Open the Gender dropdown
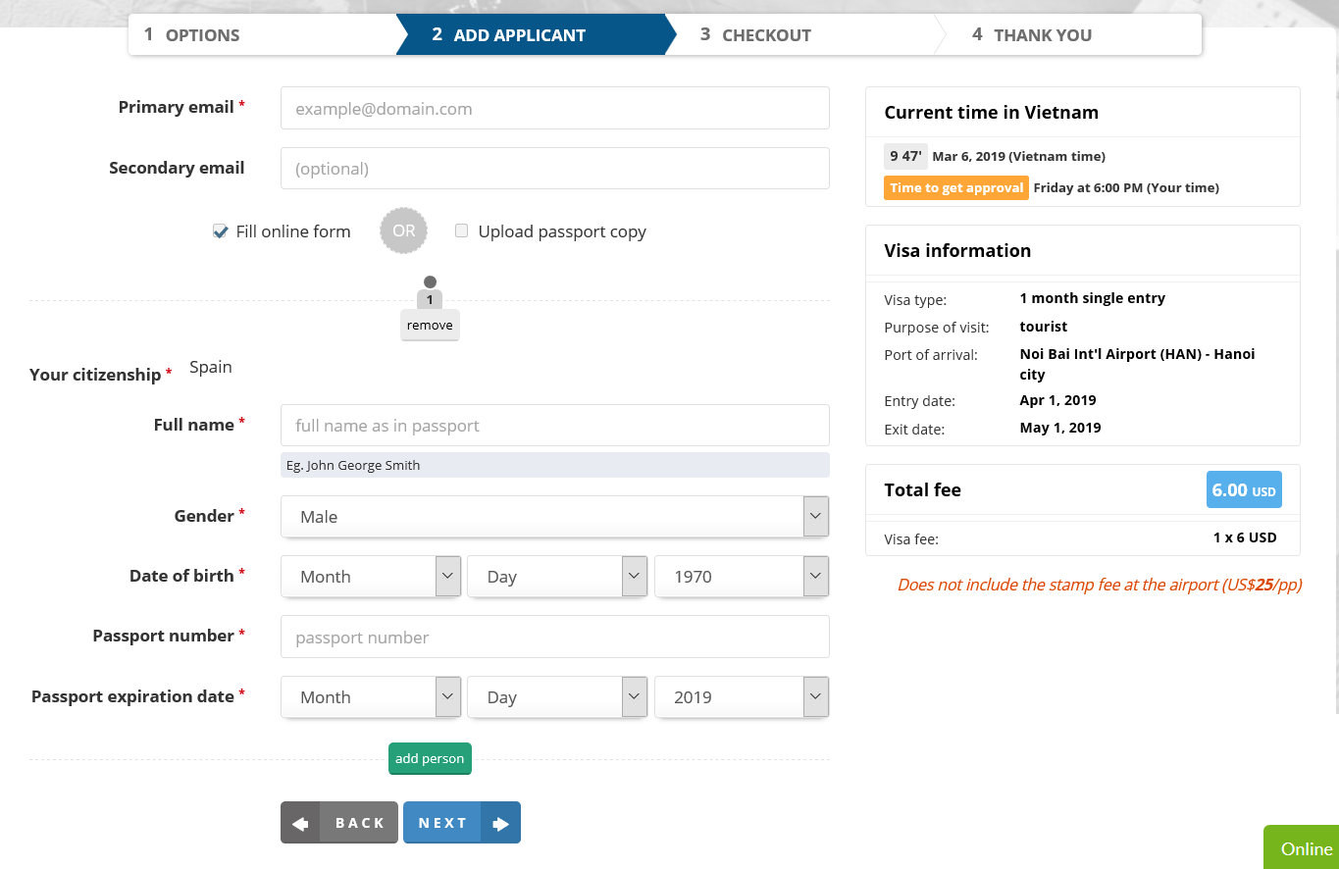 coord(554,517)
